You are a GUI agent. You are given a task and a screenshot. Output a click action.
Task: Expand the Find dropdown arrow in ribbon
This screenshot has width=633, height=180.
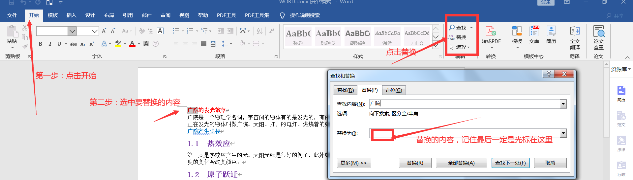471,28
